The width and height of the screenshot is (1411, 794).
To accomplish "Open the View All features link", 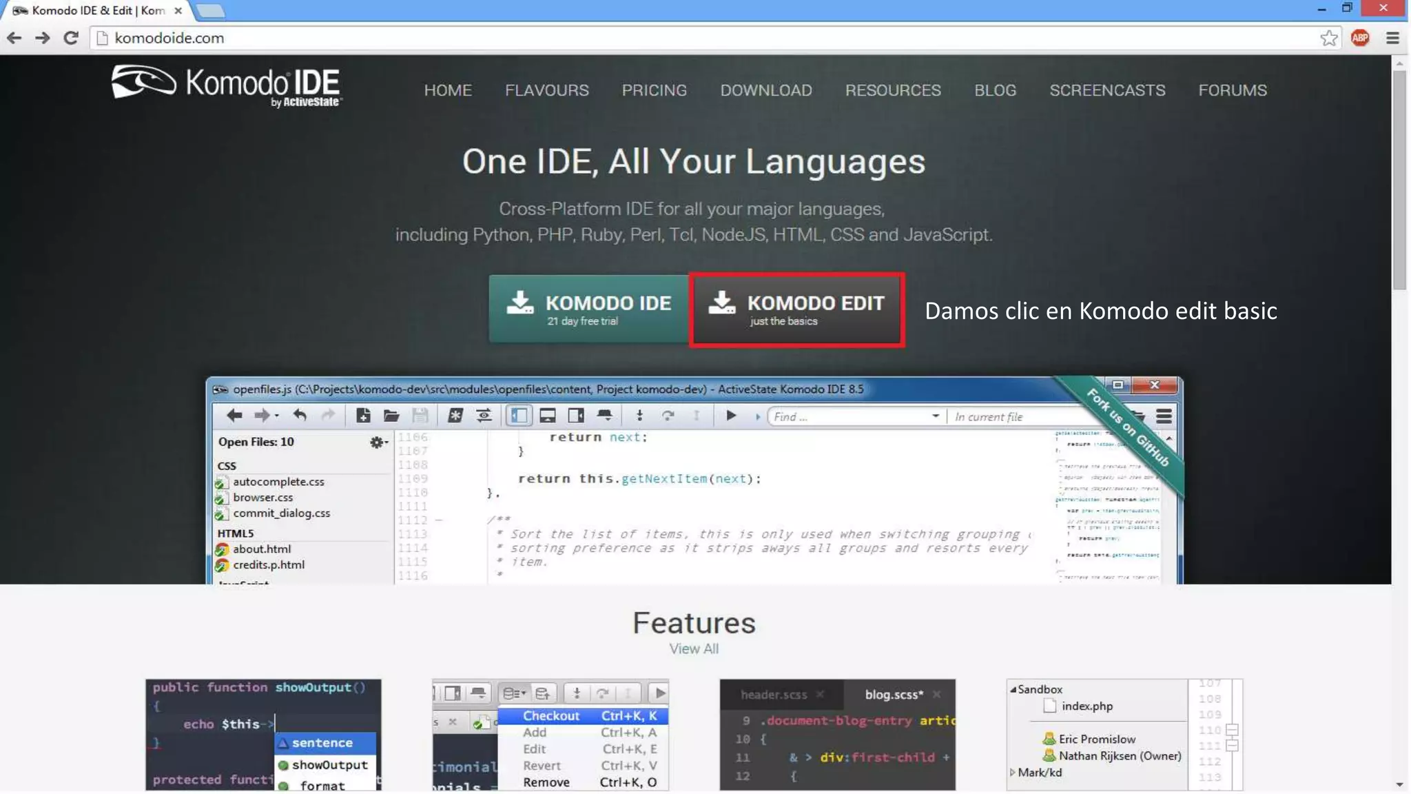I will point(693,649).
